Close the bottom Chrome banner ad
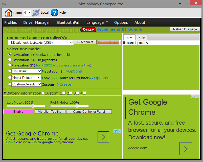Screen dimensions: 203x162 [x=120, y=131]
